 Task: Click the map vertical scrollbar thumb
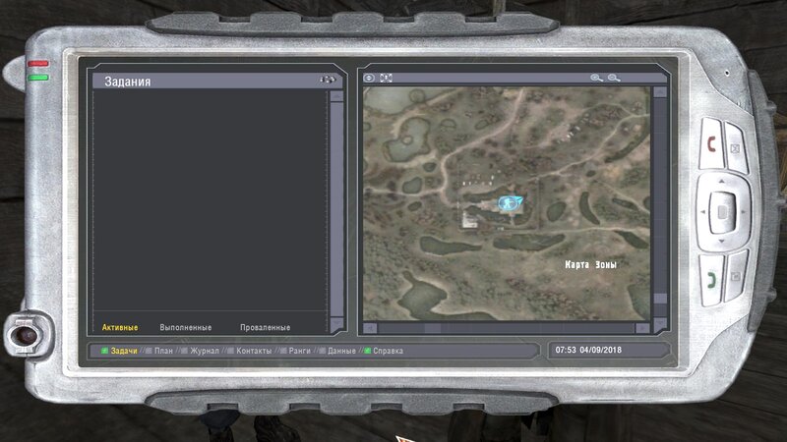660,299
